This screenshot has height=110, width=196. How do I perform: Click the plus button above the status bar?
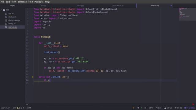pyautogui.click(x=27, y=104)
